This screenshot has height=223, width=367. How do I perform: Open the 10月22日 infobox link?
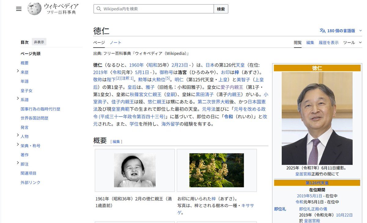pos(344,215)
